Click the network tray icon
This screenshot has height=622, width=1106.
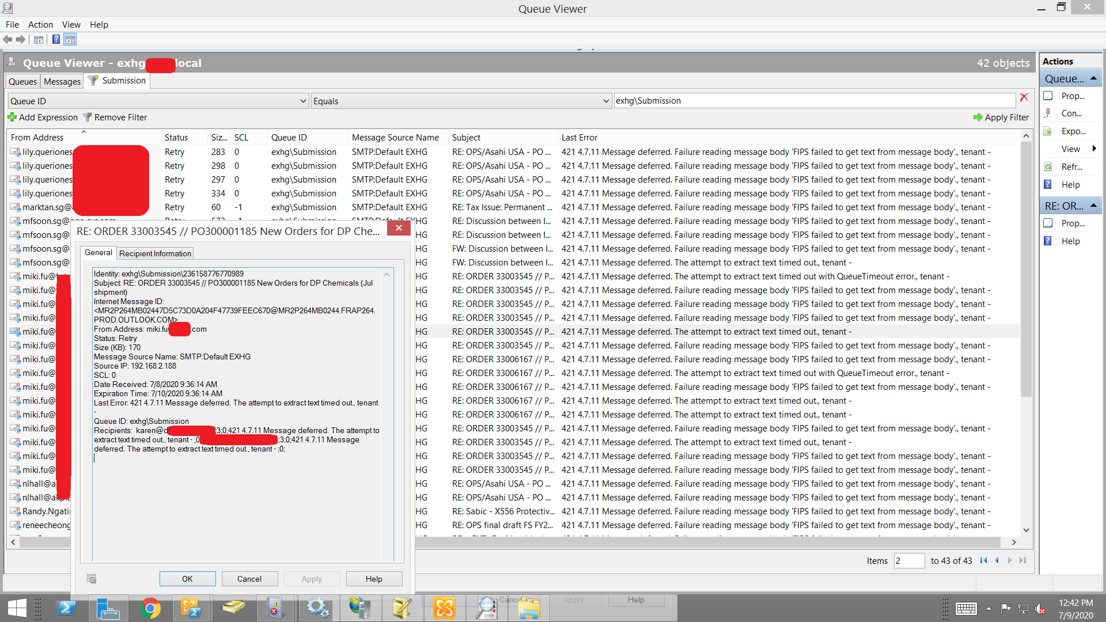(1023, 609)
